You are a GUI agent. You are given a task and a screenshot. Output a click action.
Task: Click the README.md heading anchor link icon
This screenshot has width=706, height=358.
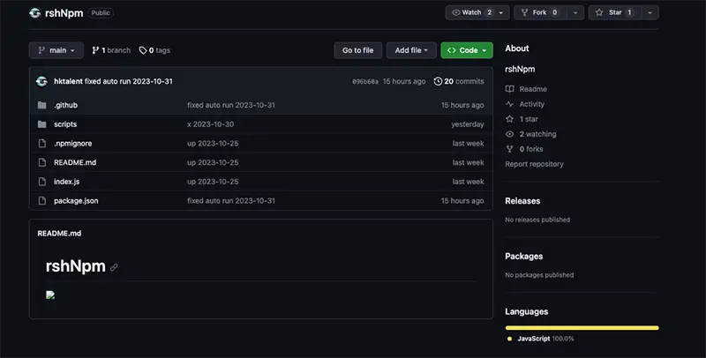point(114,267)
